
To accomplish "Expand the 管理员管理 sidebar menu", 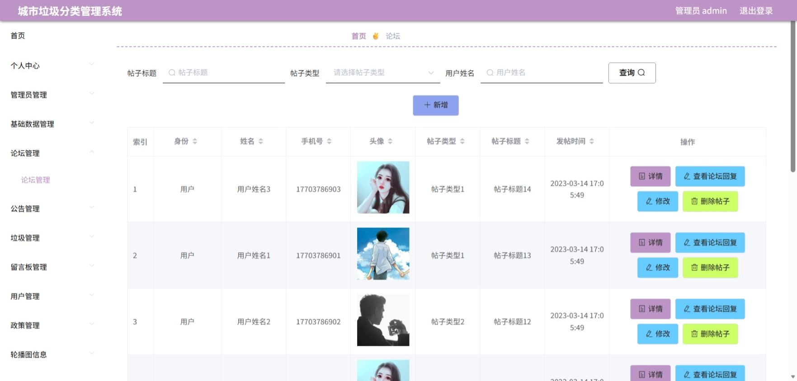I will tap(52, 95).
